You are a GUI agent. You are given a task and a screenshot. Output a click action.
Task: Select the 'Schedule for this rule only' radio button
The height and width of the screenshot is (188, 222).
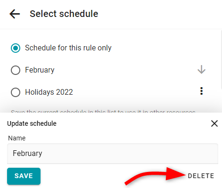tap(16, 48)
